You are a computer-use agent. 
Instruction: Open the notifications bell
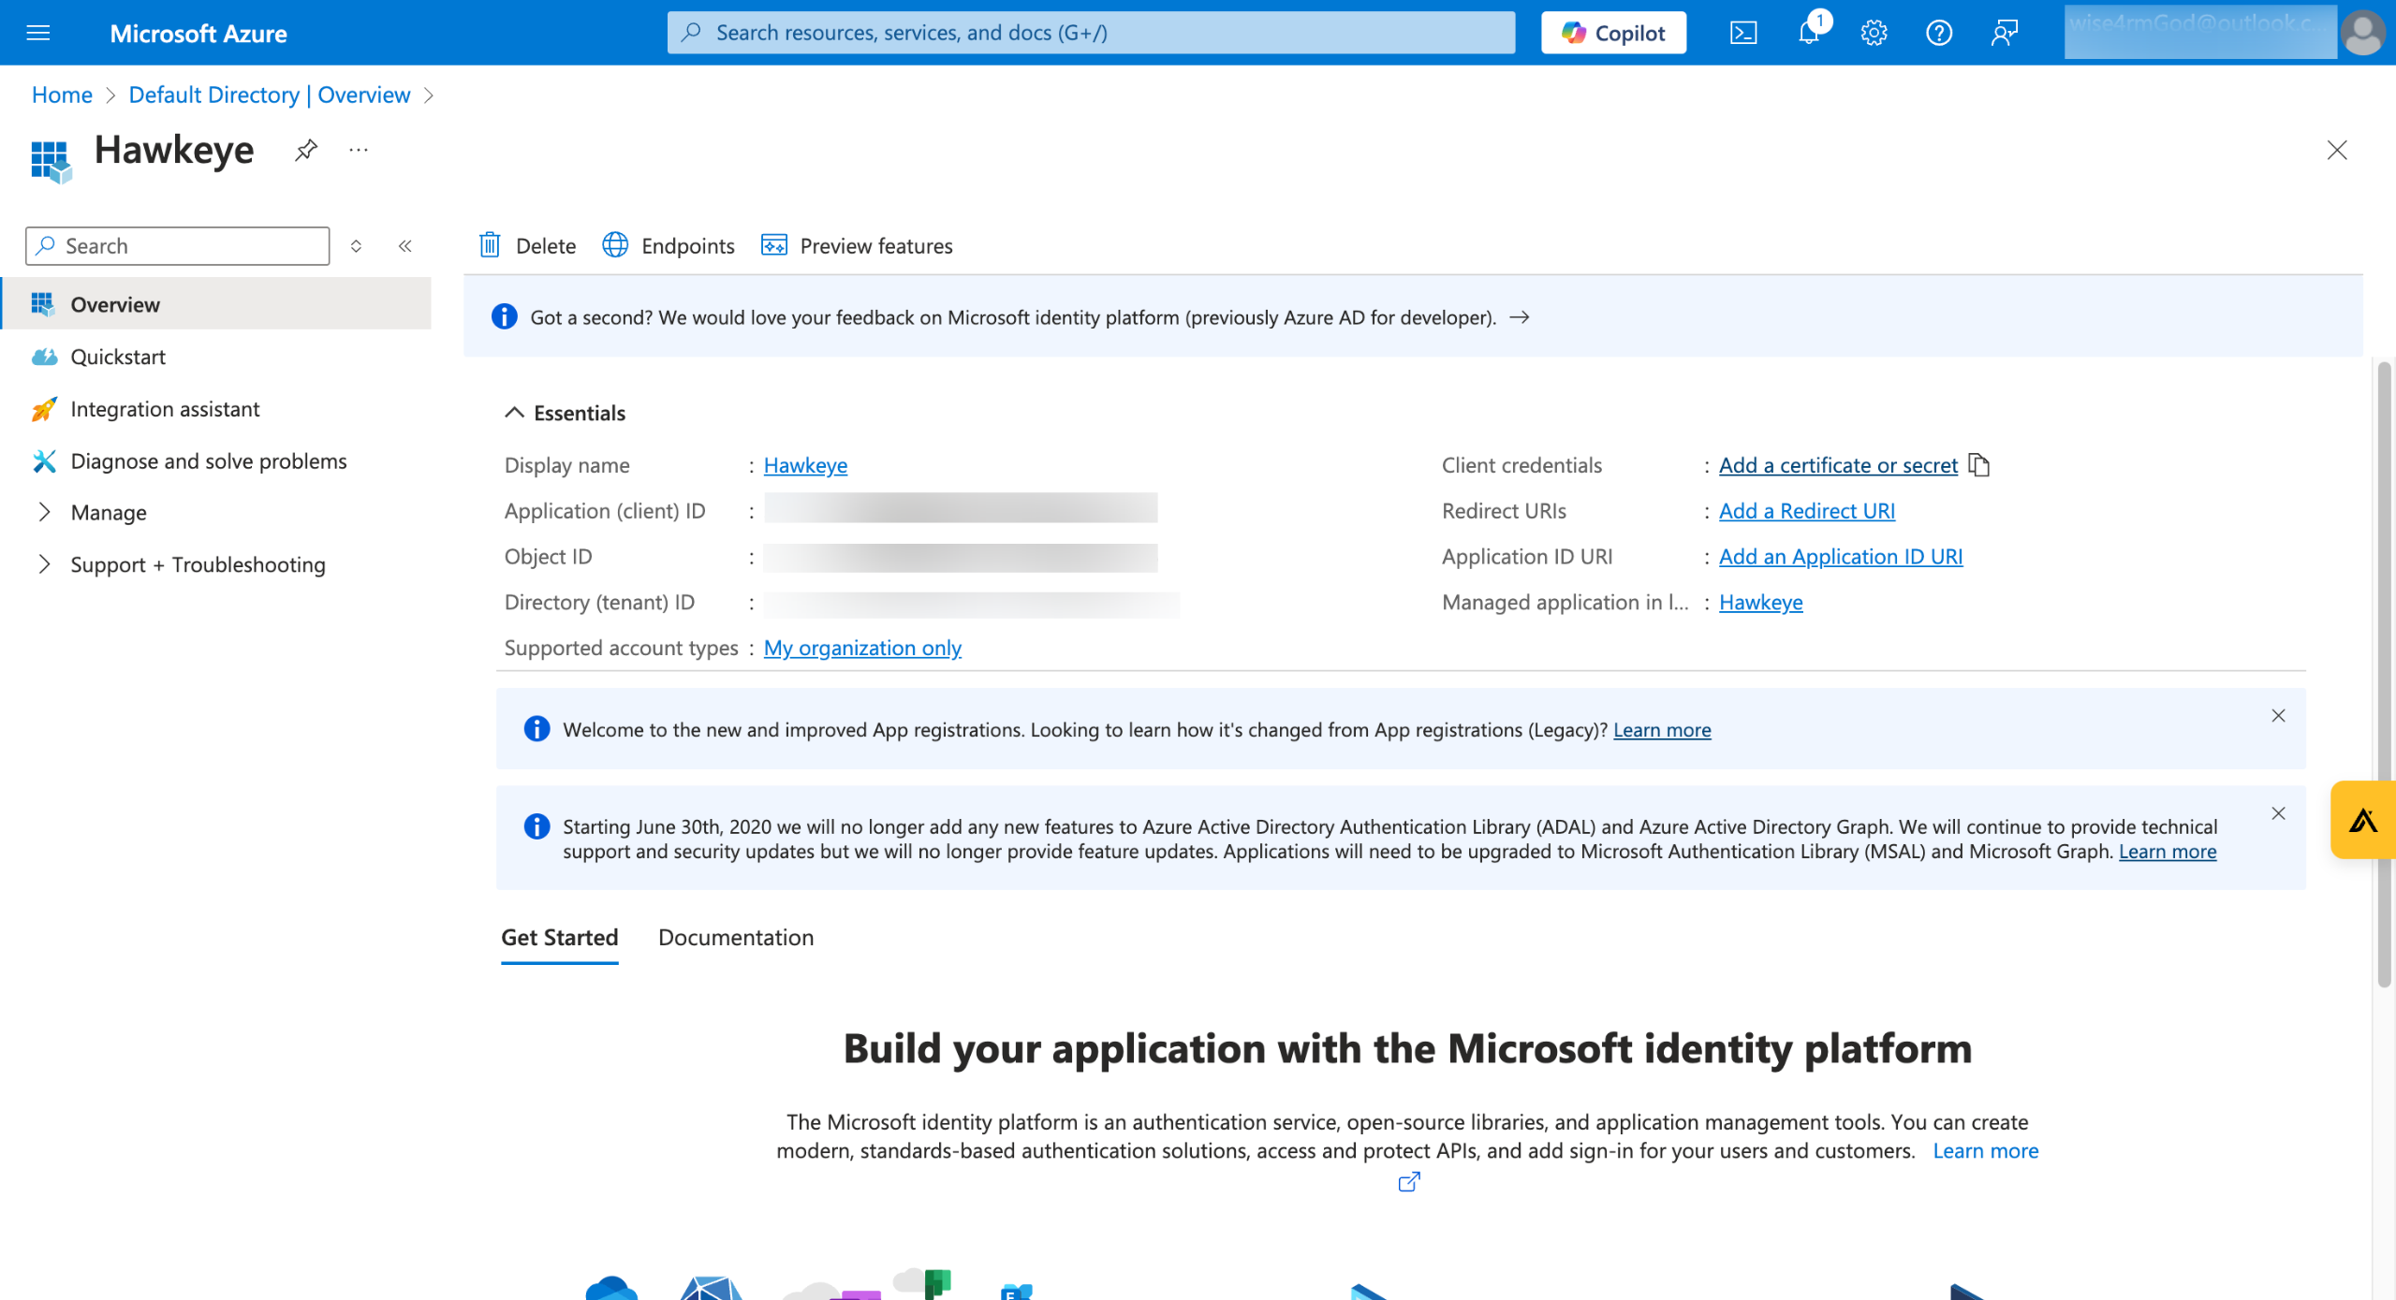tap(1808, 33)
